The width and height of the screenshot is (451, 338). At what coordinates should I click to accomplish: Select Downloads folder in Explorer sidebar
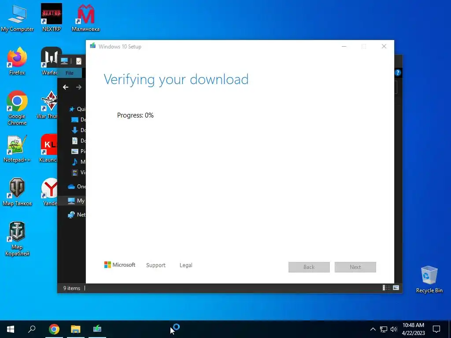(78, 130)
